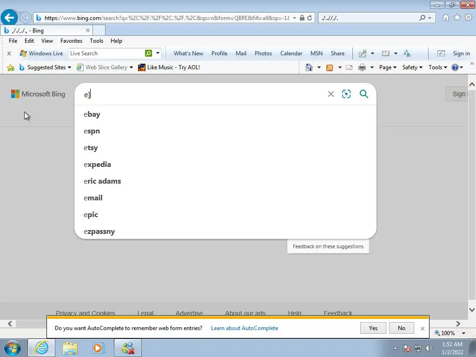Viewport: 476px width, 357px height.
Task: Click the volume speaker tray icon
Action: (x=429, y=348)
